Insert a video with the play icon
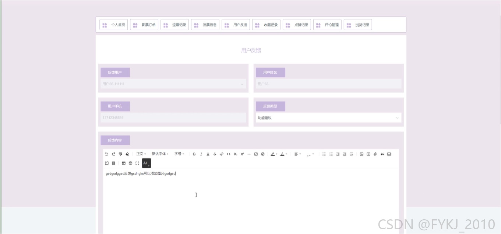 [x=368, y=154]
